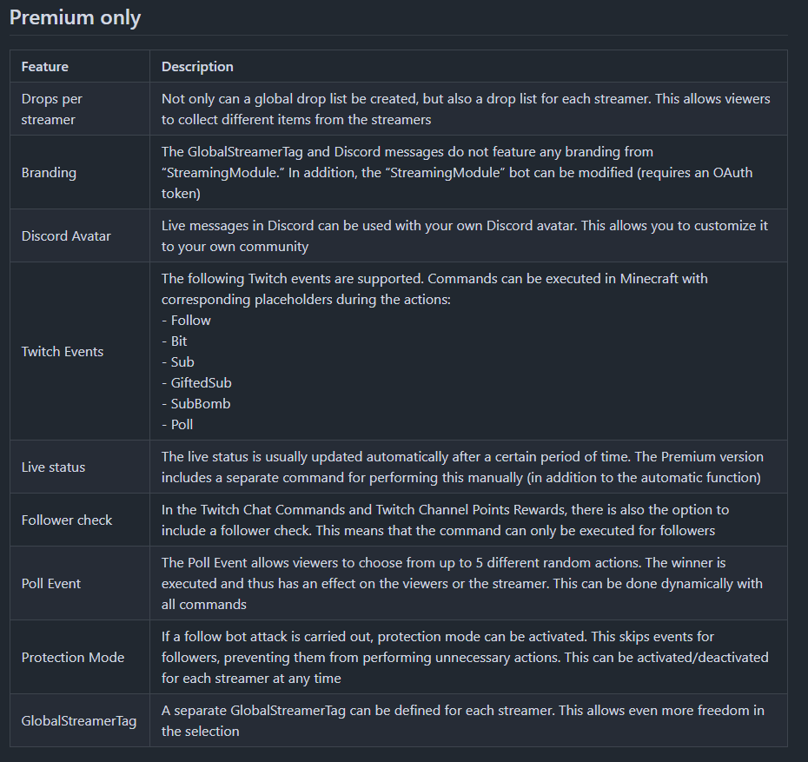Click the "Twitch Events" feature cell
808x762 pixels.
pos(63,351)
